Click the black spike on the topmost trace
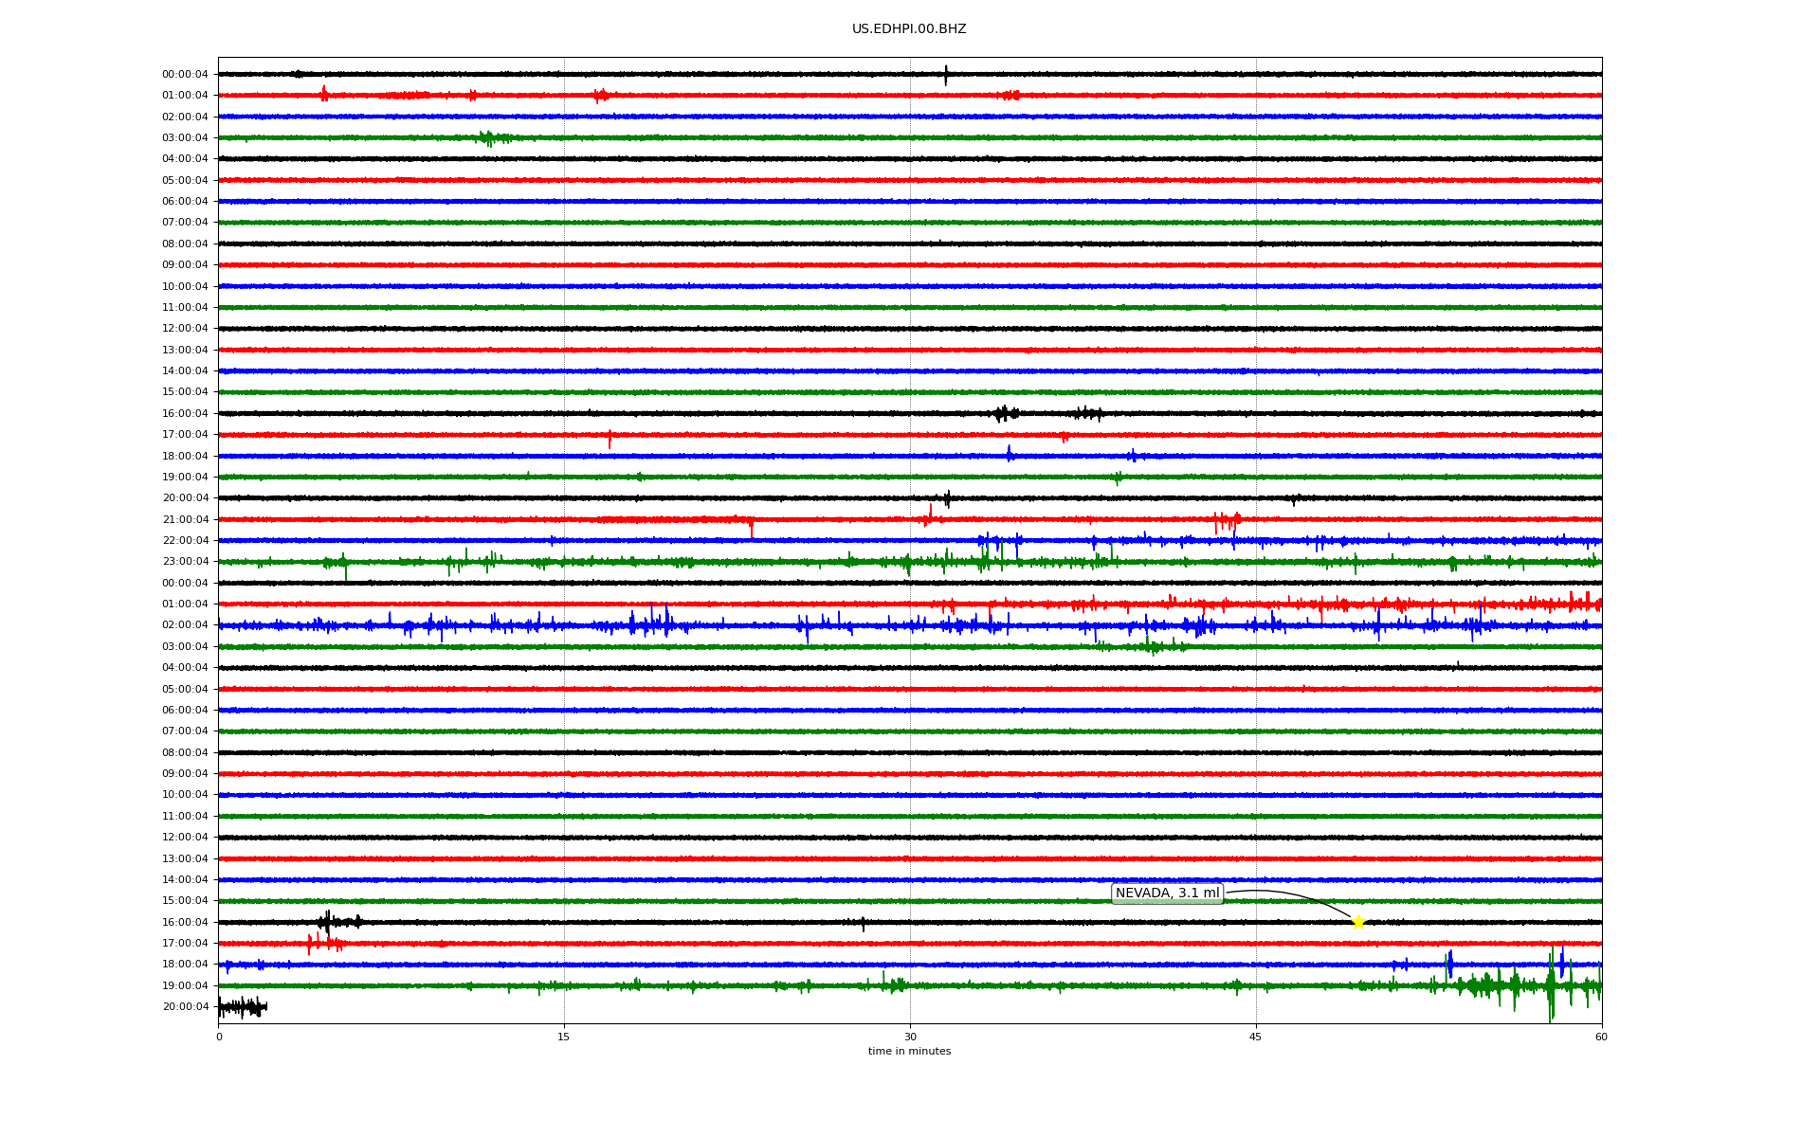 (x=945, y=75)
